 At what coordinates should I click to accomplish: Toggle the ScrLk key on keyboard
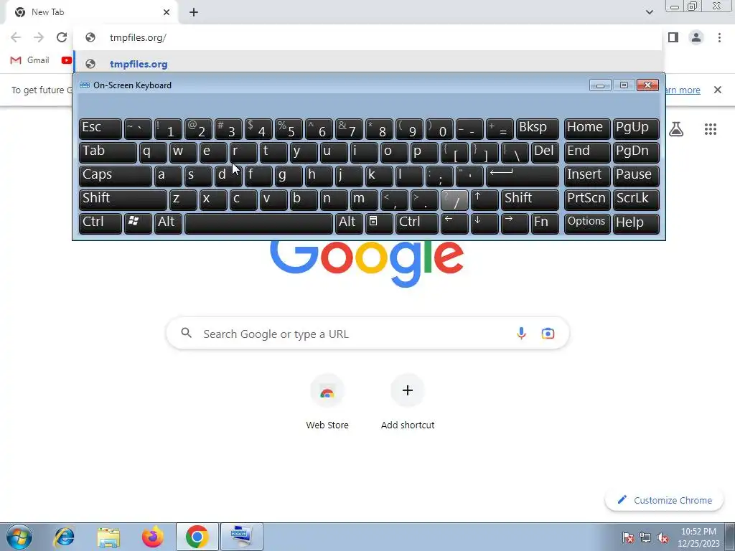[636, 200]
